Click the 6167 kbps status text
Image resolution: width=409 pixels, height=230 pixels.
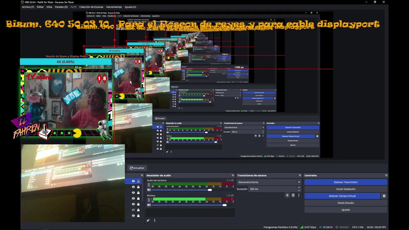[x=310, y=227]
